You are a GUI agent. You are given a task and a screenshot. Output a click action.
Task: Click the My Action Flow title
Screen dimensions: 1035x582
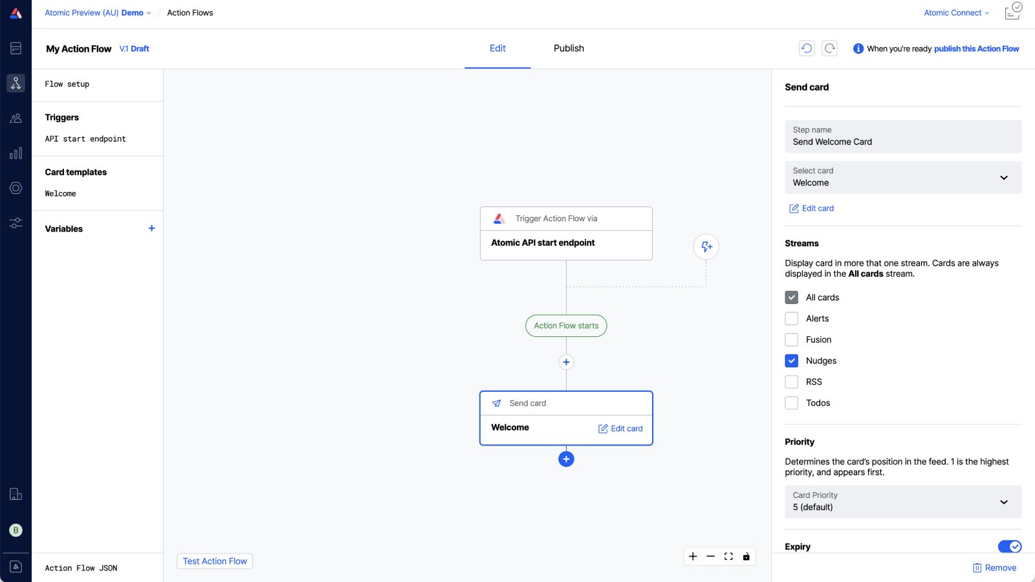point(79,48)
